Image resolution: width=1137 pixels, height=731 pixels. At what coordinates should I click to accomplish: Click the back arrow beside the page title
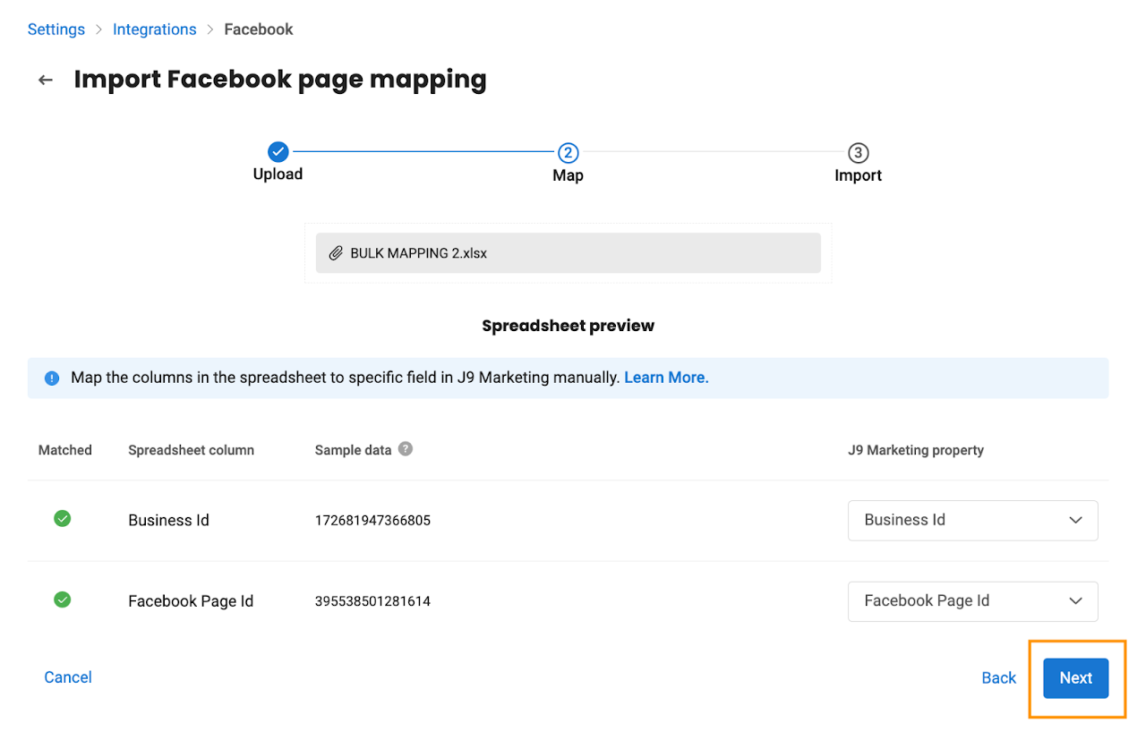tap(45, 81)
